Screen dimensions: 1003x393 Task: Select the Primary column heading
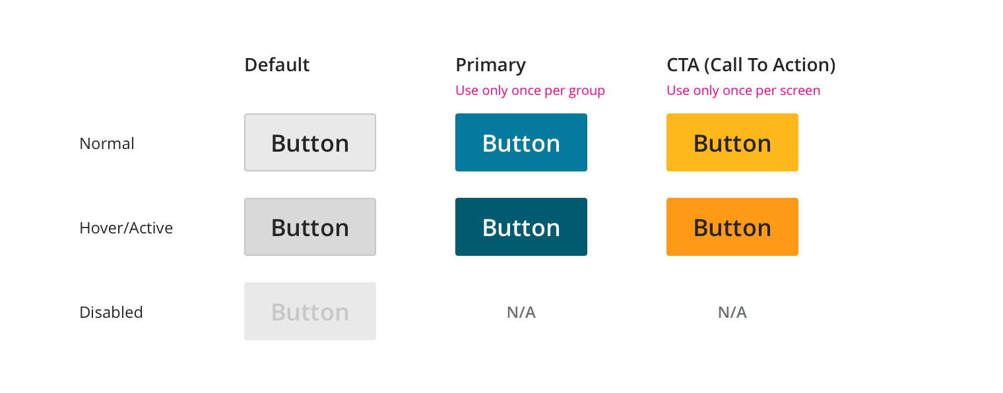click(490, 65)
